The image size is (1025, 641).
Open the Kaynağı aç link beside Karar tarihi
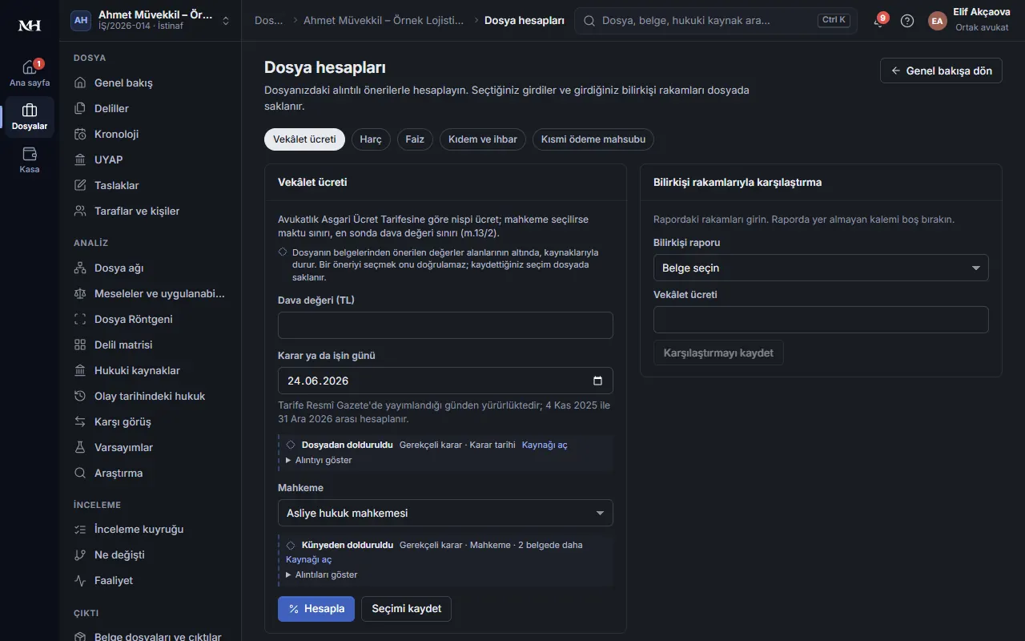click(545, 445)
